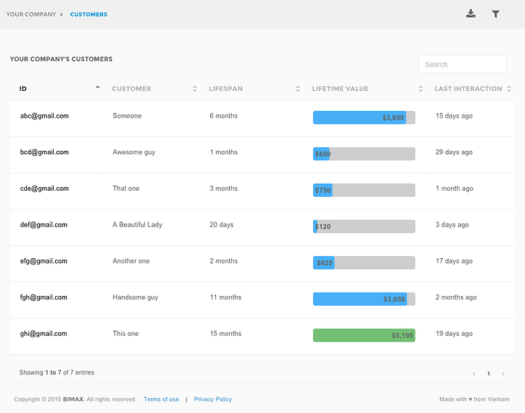Click the $3,650 bar for abc@gmail.com
The width and height of the screenshot is (525, 413).
point(364,118)
